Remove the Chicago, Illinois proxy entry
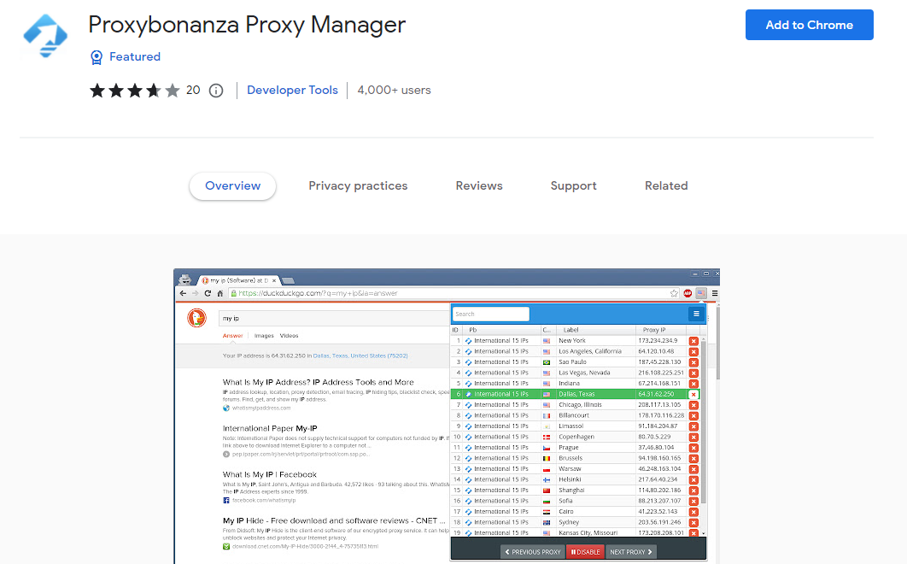This screenshot has width=907, height=564. 693,405
